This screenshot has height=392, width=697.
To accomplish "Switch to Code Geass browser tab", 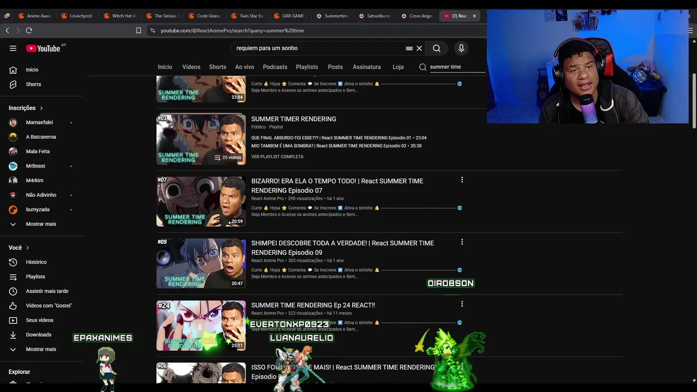I will click(205, 16).
